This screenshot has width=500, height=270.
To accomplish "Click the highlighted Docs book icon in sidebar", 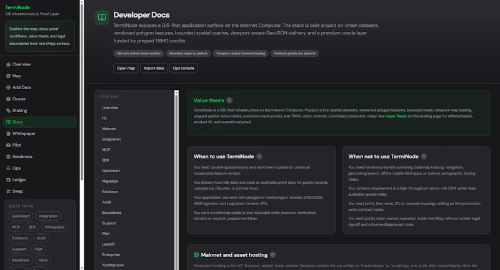I will point(8,122).
